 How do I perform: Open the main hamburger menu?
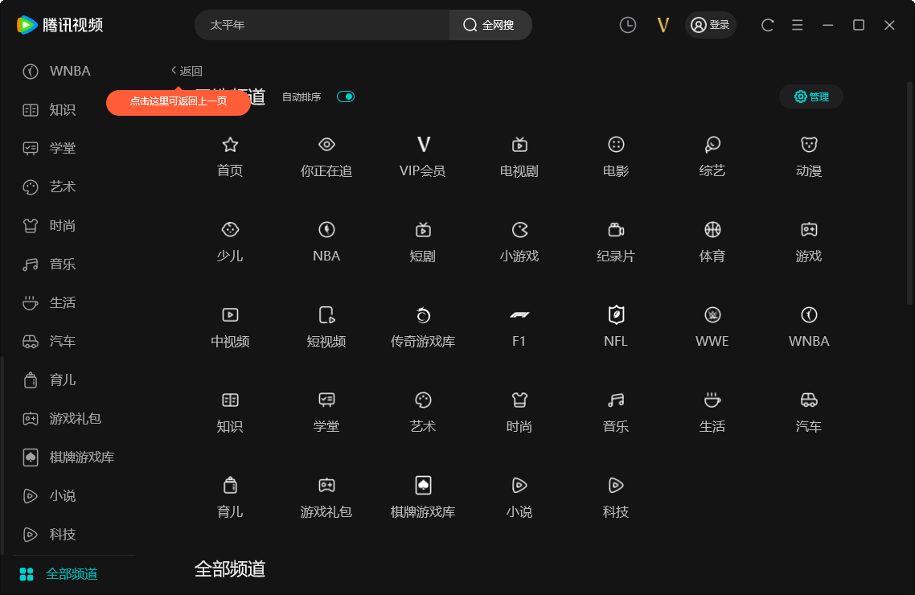pos(797,25)
